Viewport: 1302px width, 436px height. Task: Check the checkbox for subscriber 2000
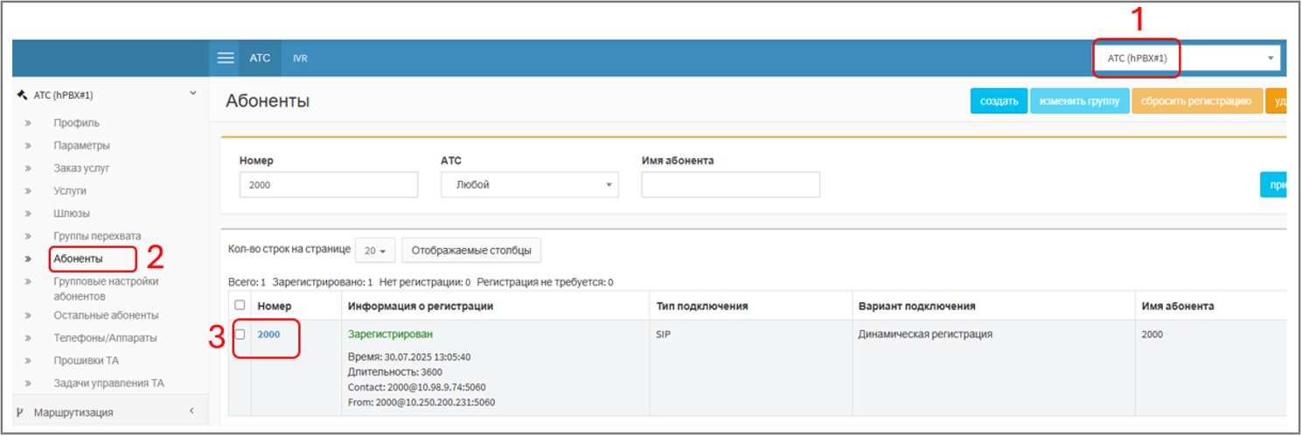pos(240,335)
